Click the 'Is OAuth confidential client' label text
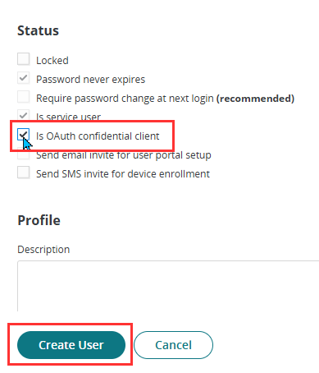 point(98,136)
